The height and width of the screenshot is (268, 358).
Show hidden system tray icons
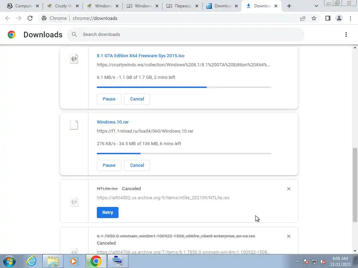point(297,261)
